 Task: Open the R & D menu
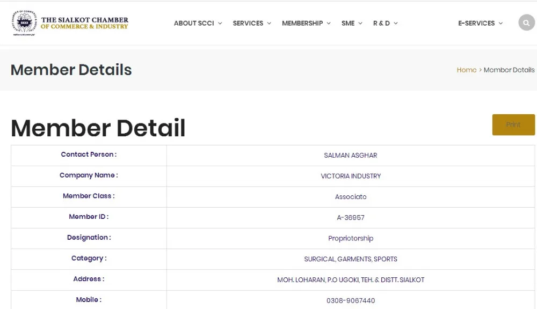(x=385, y=23)
